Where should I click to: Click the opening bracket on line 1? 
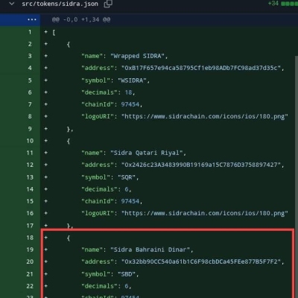pos(54,32)
